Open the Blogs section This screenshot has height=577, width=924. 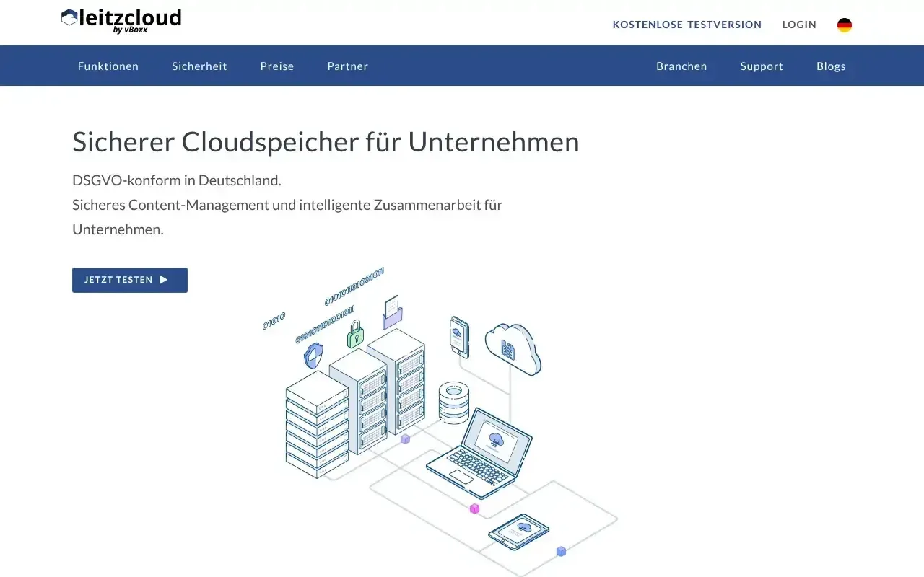pyautogui.click(x=831, y=66)
